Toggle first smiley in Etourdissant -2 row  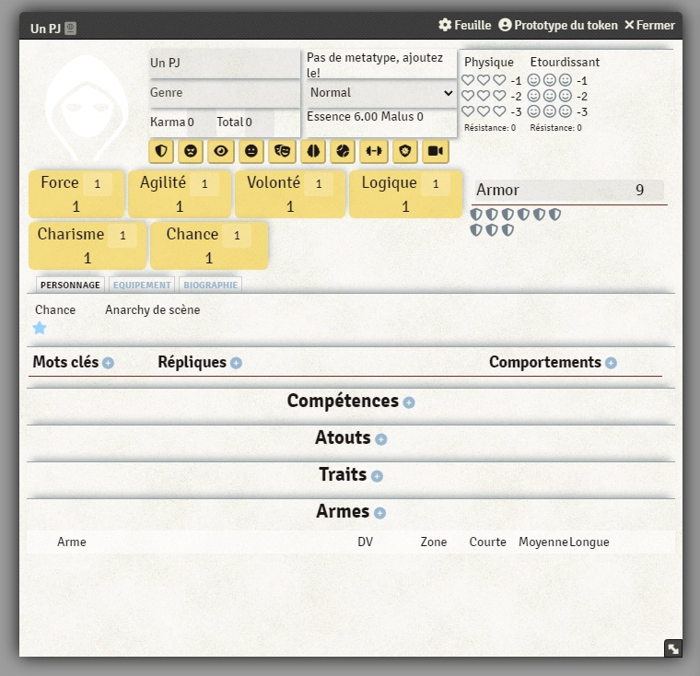(533, 96)
